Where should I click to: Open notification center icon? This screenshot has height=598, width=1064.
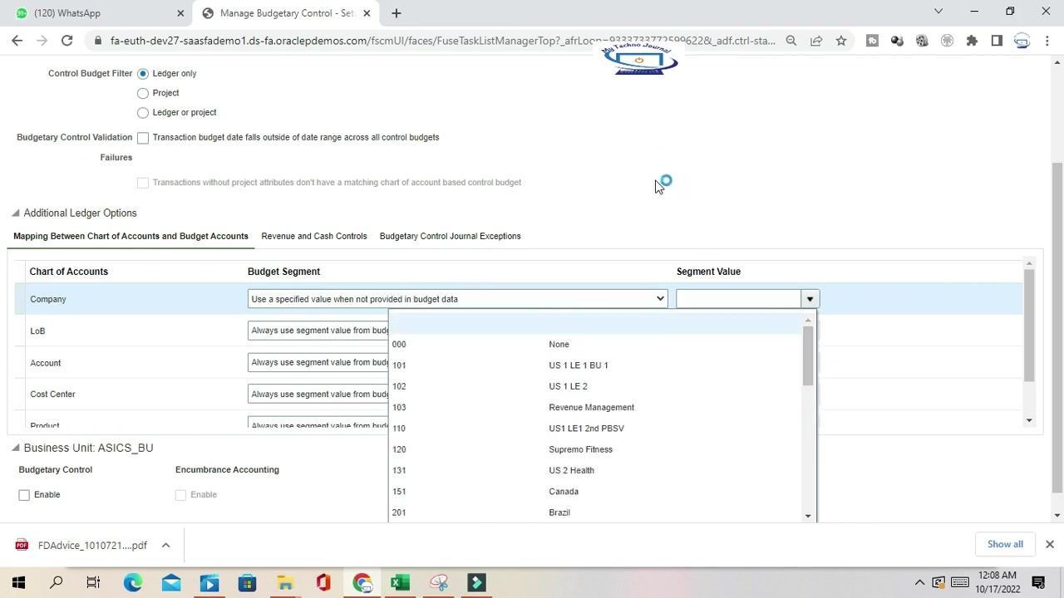1038,582
